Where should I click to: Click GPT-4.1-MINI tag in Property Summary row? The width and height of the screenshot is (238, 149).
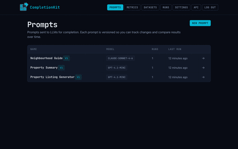coord(117,68)
